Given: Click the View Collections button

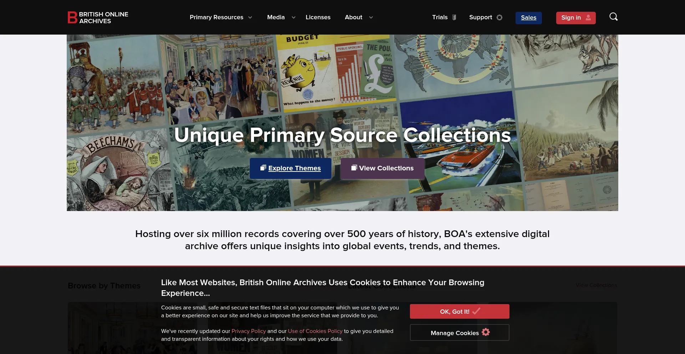Looking at the screenshot, I should pyautogui.click(x=382, y=168).
